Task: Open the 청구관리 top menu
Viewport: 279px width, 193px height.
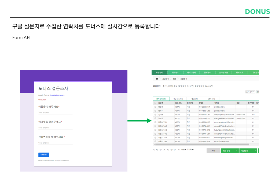Action: coord(175,72)
